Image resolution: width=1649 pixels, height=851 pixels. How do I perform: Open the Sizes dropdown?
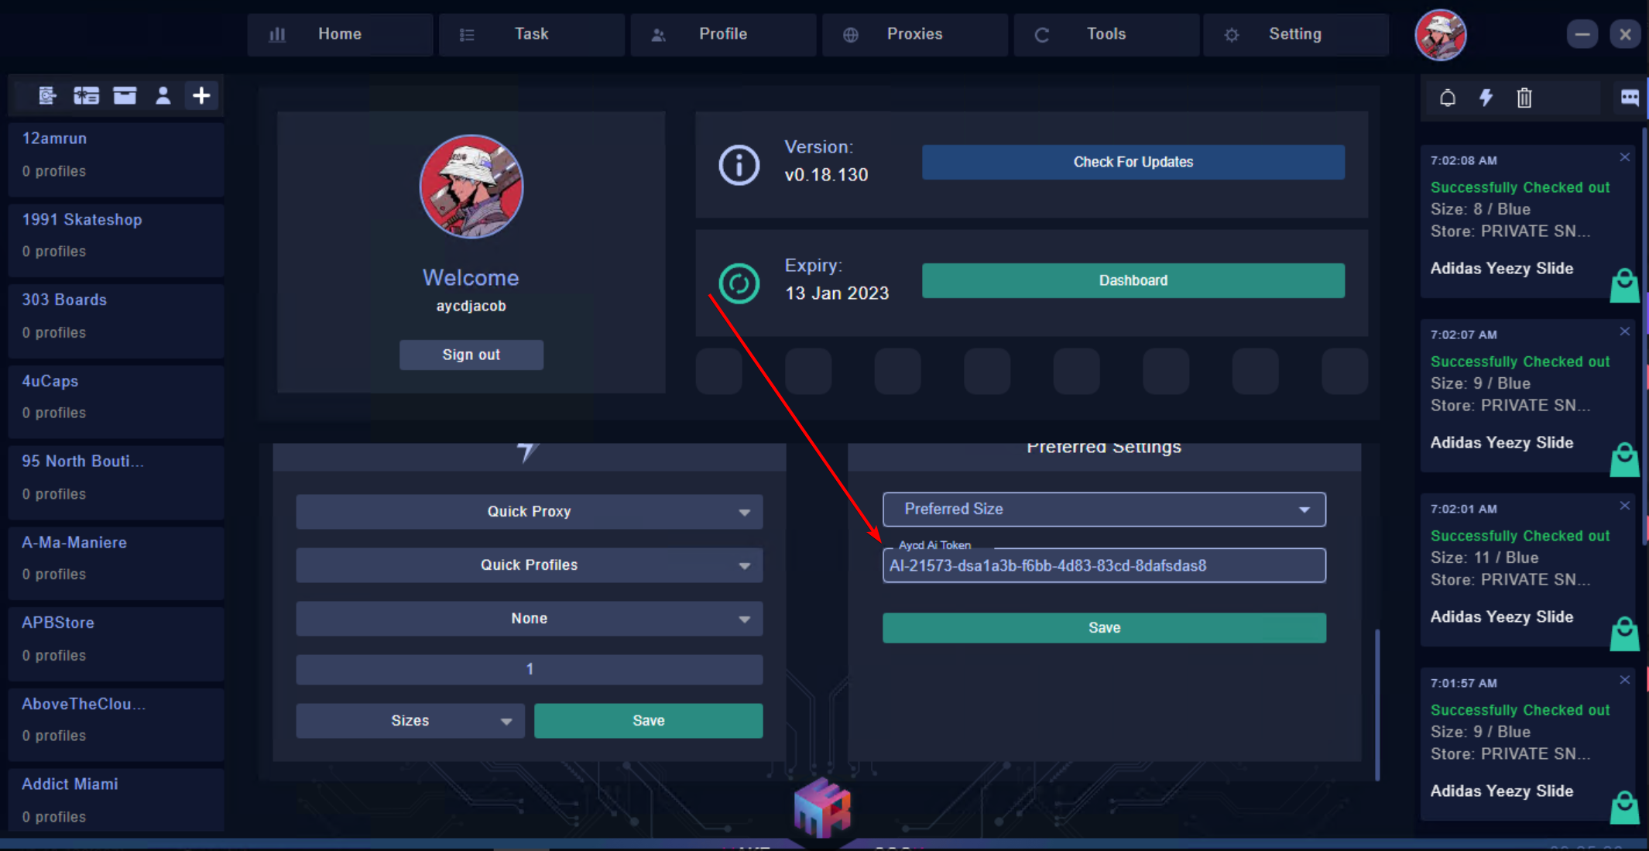[x=410, y=721]
